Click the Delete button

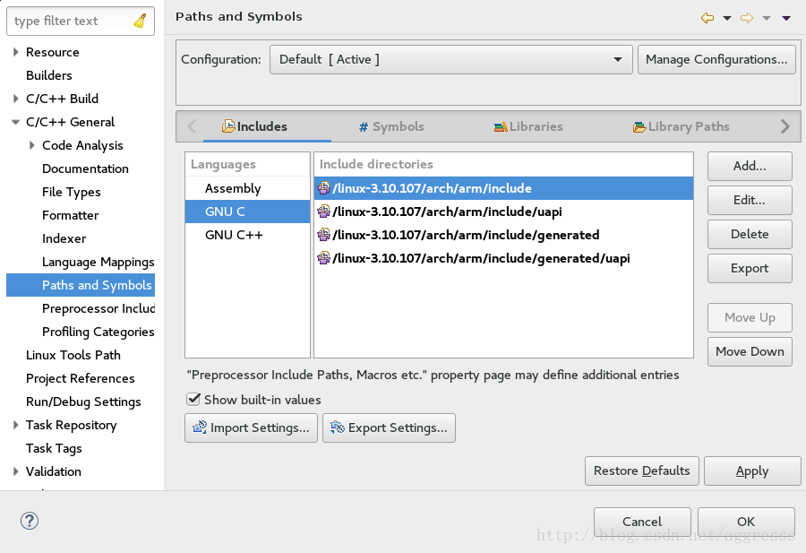tap(750, 234)
